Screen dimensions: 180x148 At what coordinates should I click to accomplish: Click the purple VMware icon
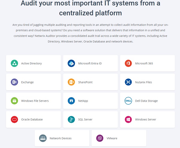click(100, 138)
